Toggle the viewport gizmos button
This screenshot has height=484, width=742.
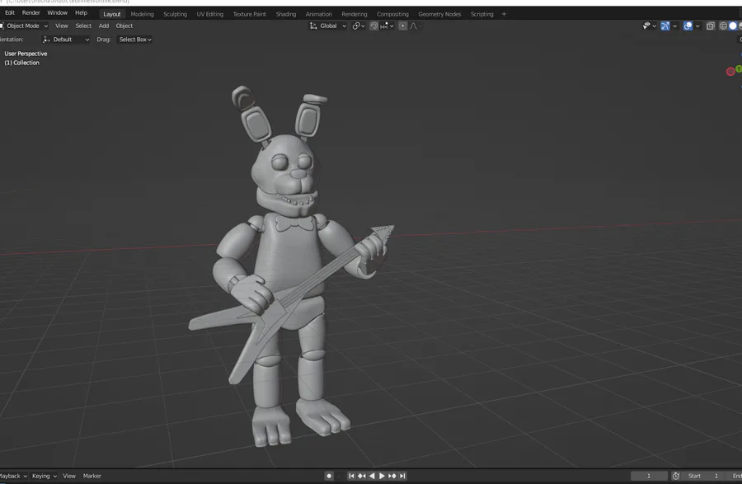point(665,26)
